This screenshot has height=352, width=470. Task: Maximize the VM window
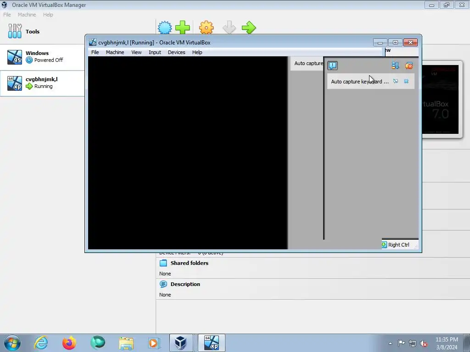click(395, 43)
